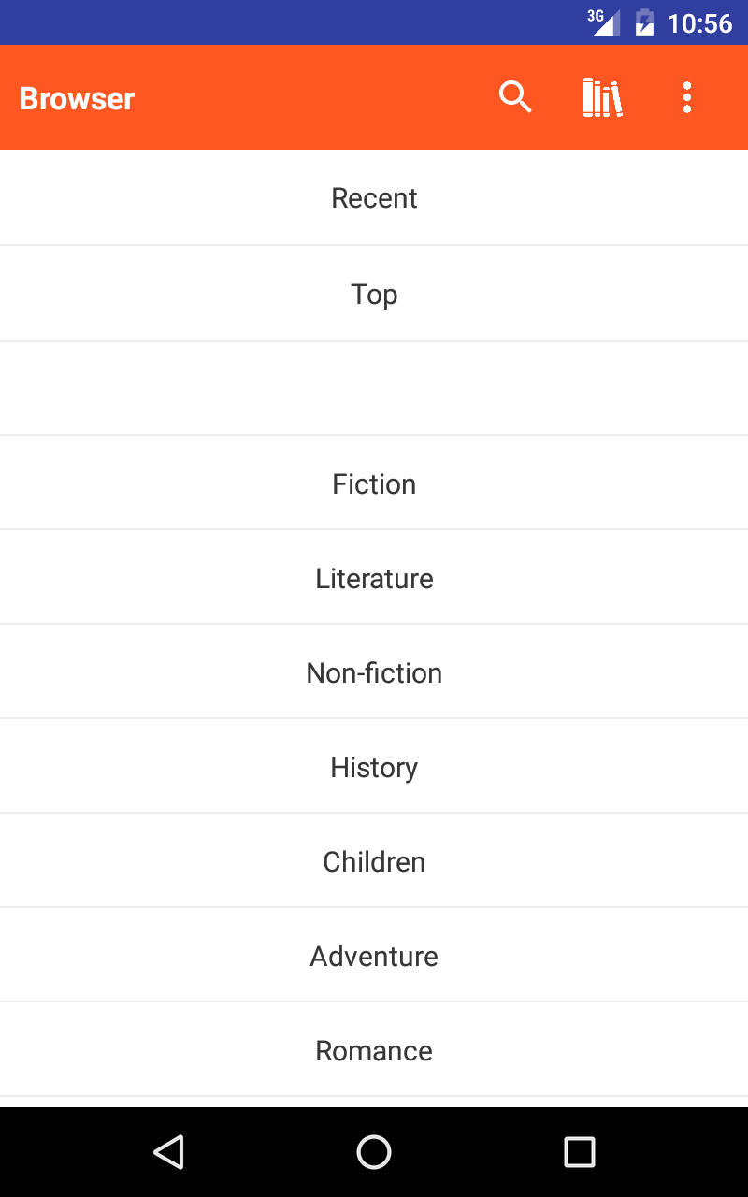This screenshot has height=1197, width=748.
Task: Tap the recent apps square button
Action: (580, 1152)
